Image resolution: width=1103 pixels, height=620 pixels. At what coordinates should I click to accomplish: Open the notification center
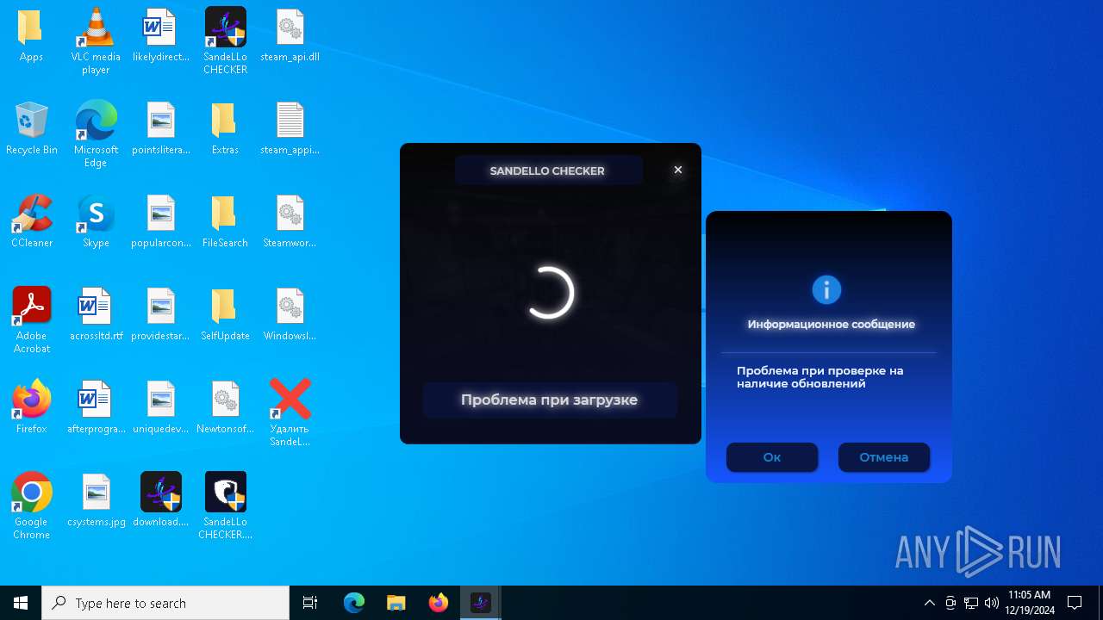click(x=1075, y=603)
